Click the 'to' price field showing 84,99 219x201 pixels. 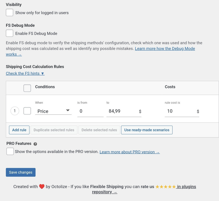[121, 111]
